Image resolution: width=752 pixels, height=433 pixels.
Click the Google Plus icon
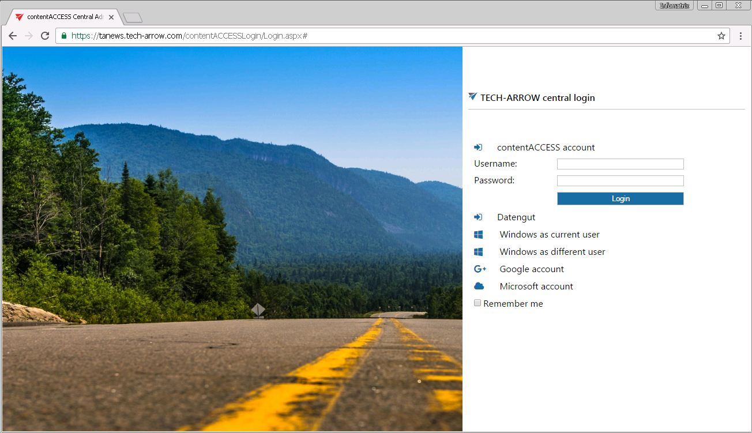tap(480, 269)
